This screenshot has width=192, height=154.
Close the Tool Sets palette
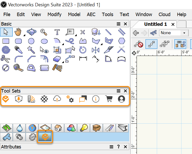tap(125, 91)
